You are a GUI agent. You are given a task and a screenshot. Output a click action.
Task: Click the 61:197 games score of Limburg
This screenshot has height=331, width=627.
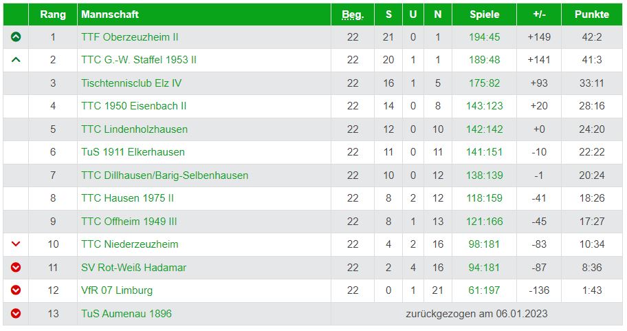point(484,290)
